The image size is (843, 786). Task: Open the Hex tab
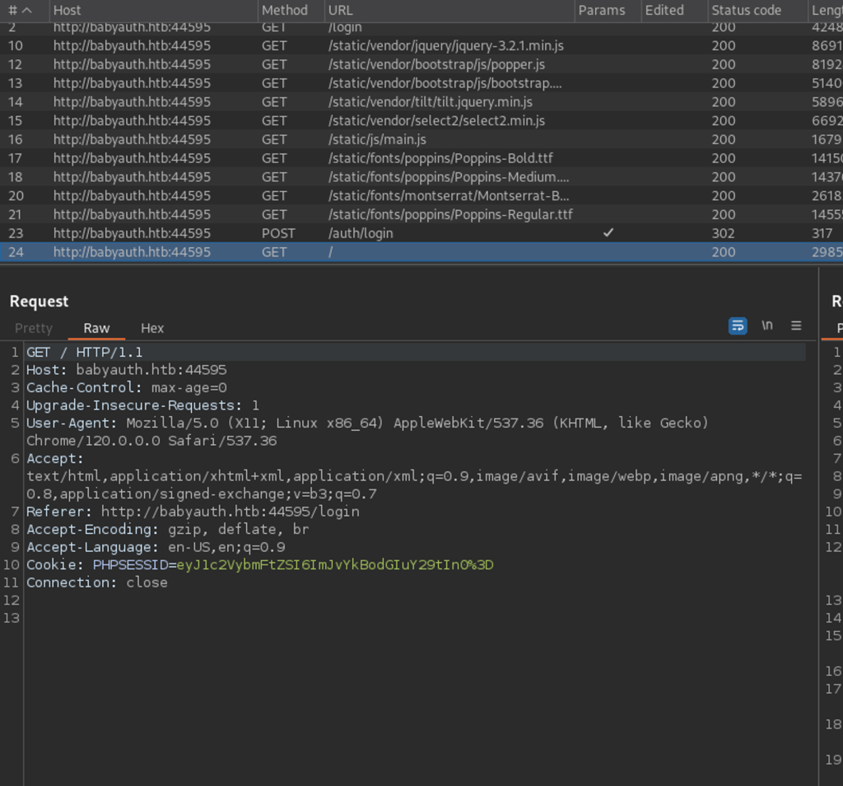[152, 328]
